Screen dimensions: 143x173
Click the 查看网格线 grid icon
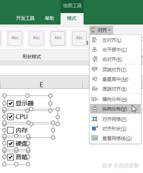[95, 138]
